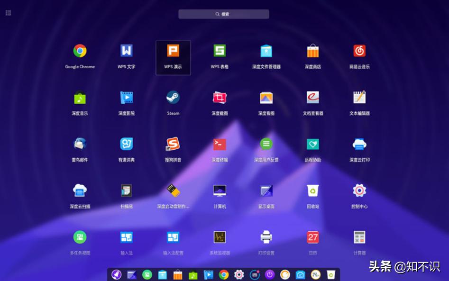
Task: Open 雷鸟邮件 mail client
Action: pos(80,144)
